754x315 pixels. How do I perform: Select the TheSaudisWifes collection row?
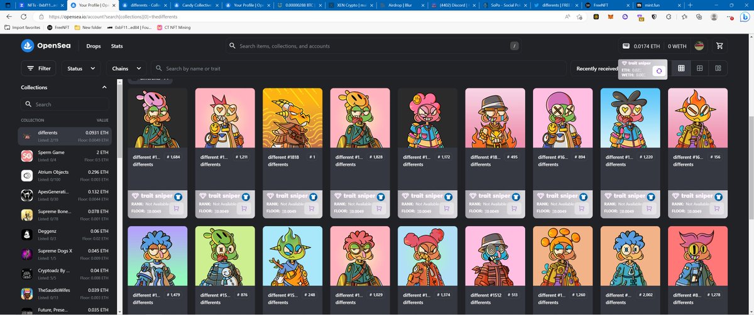pos(66,294)
